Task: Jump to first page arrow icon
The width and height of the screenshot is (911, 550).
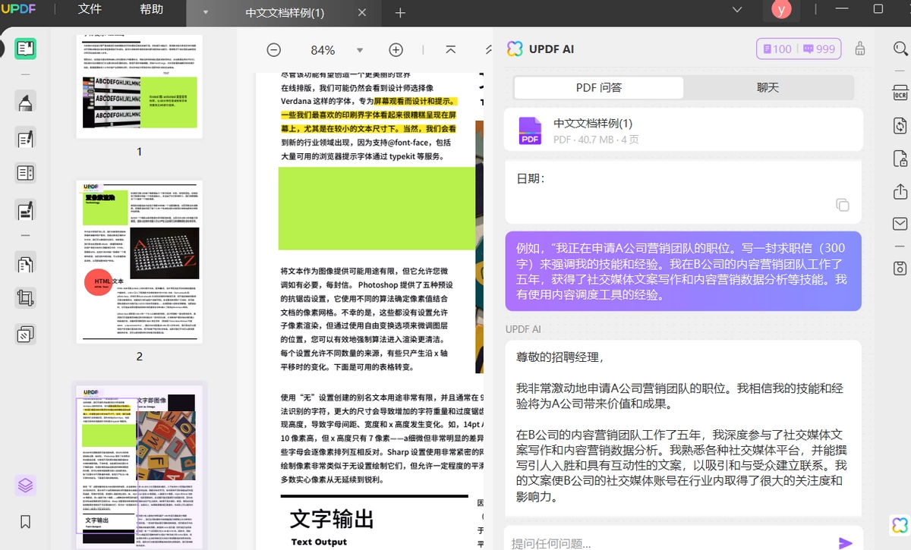Action: click(x=450, y=49)
